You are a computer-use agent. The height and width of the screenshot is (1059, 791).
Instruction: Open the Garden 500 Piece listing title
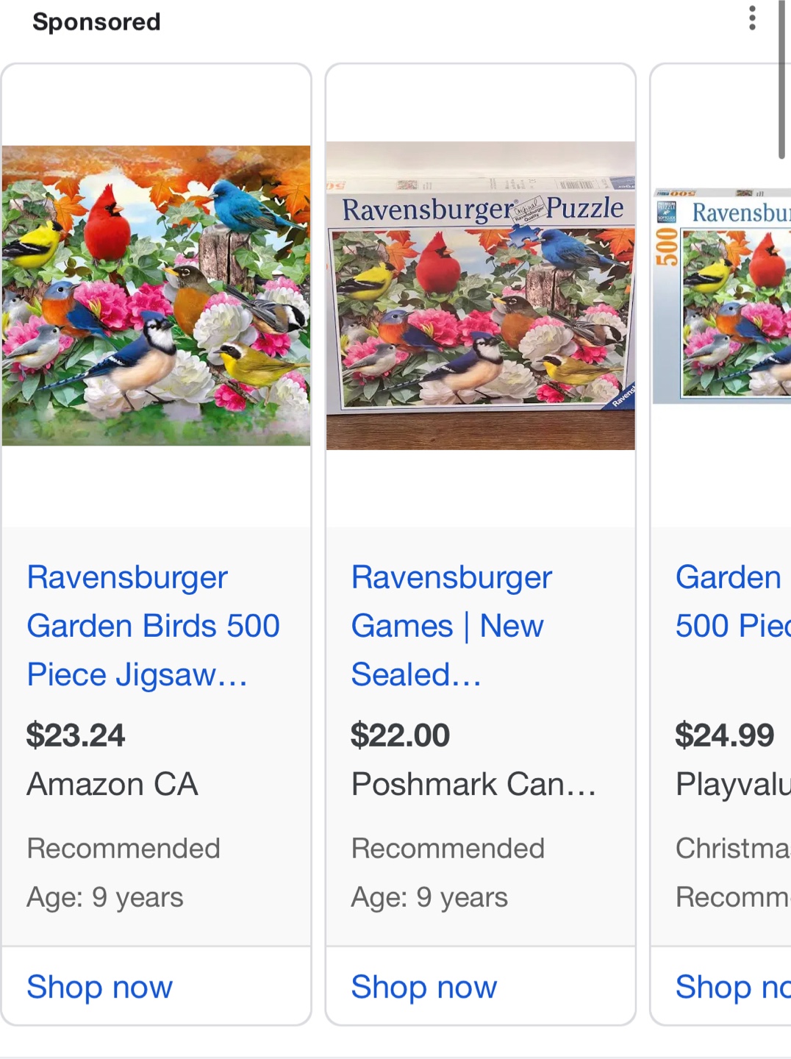[x=733, y=602]
